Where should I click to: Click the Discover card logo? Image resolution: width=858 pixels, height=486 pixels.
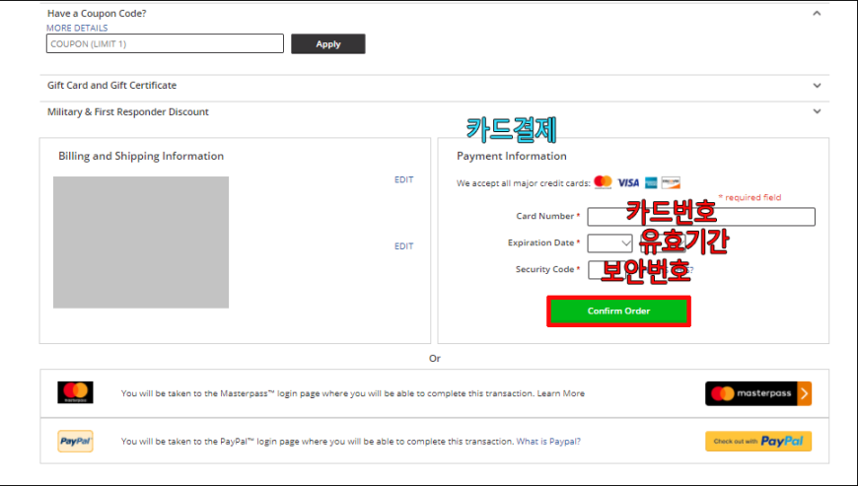pyautogui.click(x=671, y=182)
